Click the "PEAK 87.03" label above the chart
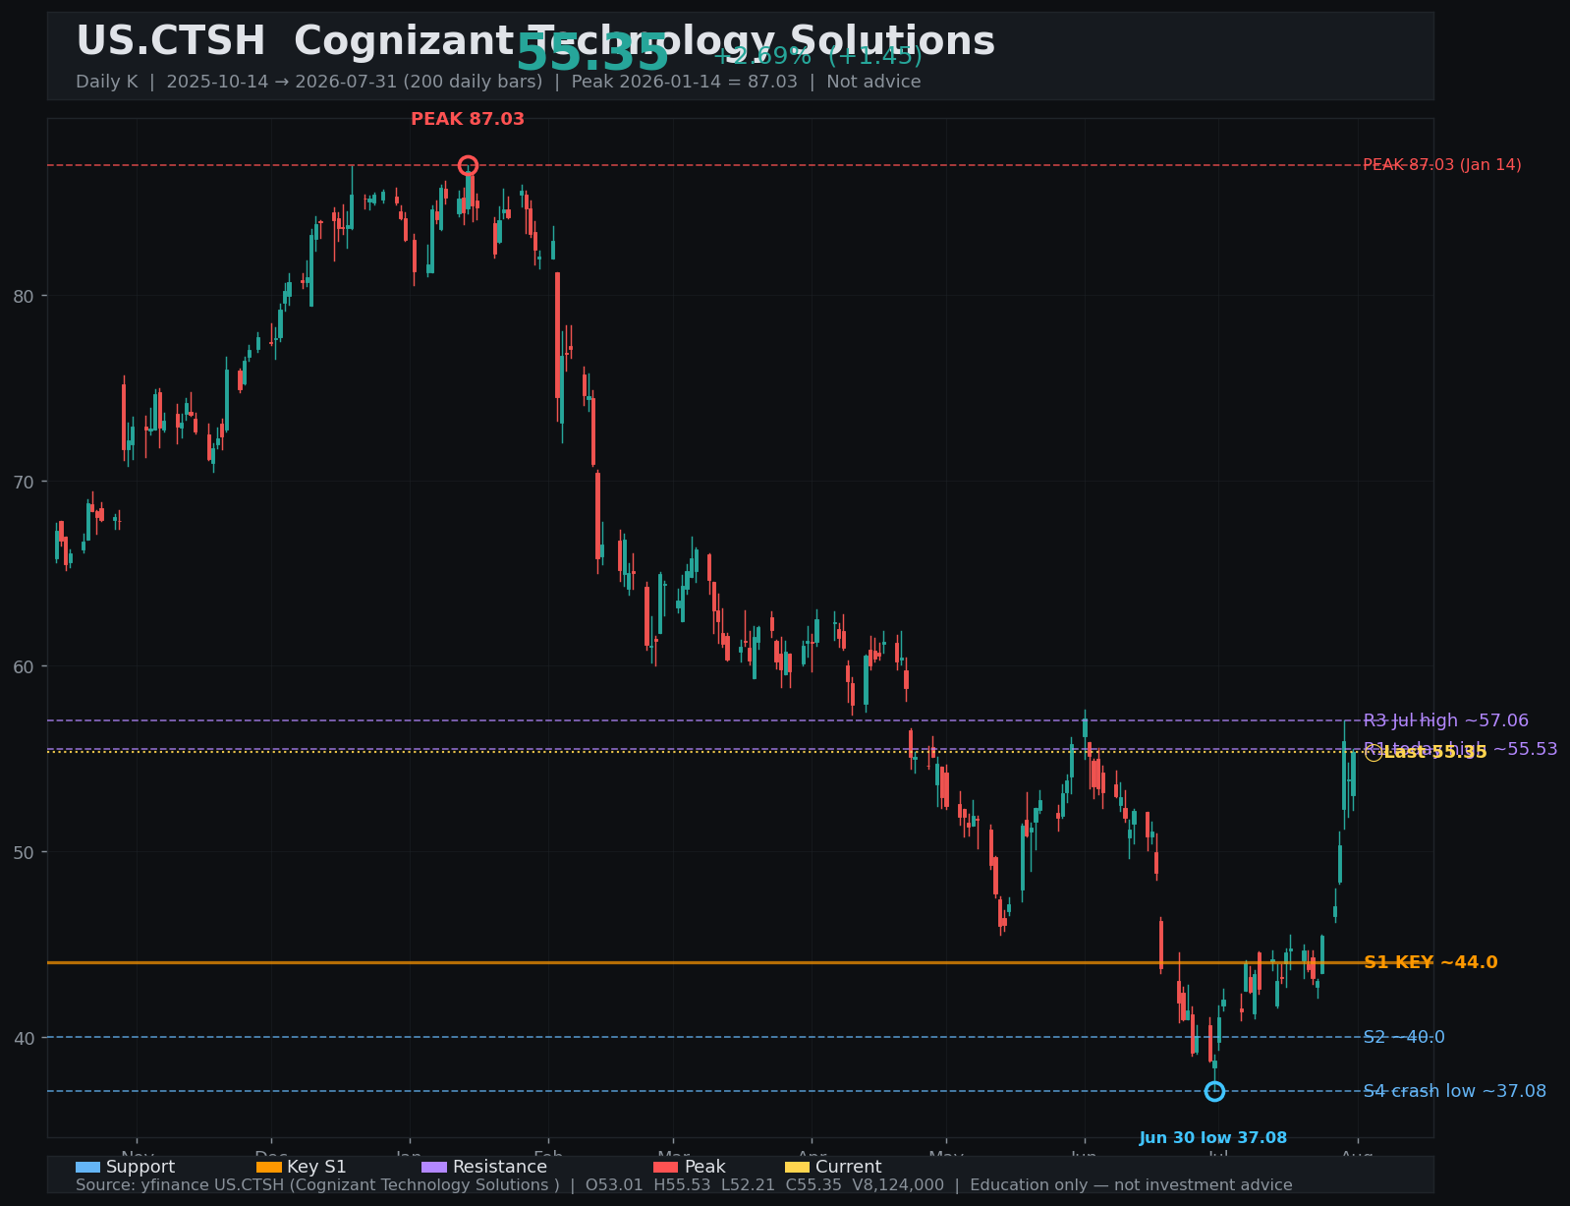 468,119
